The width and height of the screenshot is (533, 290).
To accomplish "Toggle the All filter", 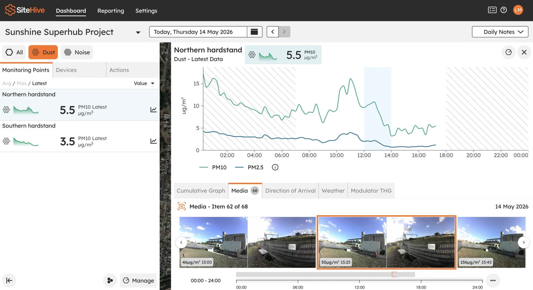I will click(14, 52).
